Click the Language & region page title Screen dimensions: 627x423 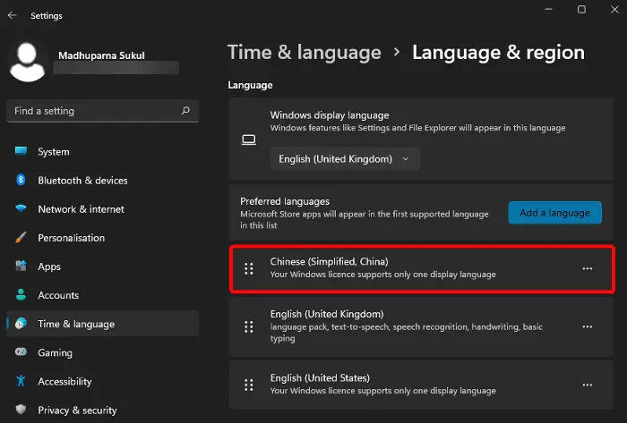pos(498,53)
